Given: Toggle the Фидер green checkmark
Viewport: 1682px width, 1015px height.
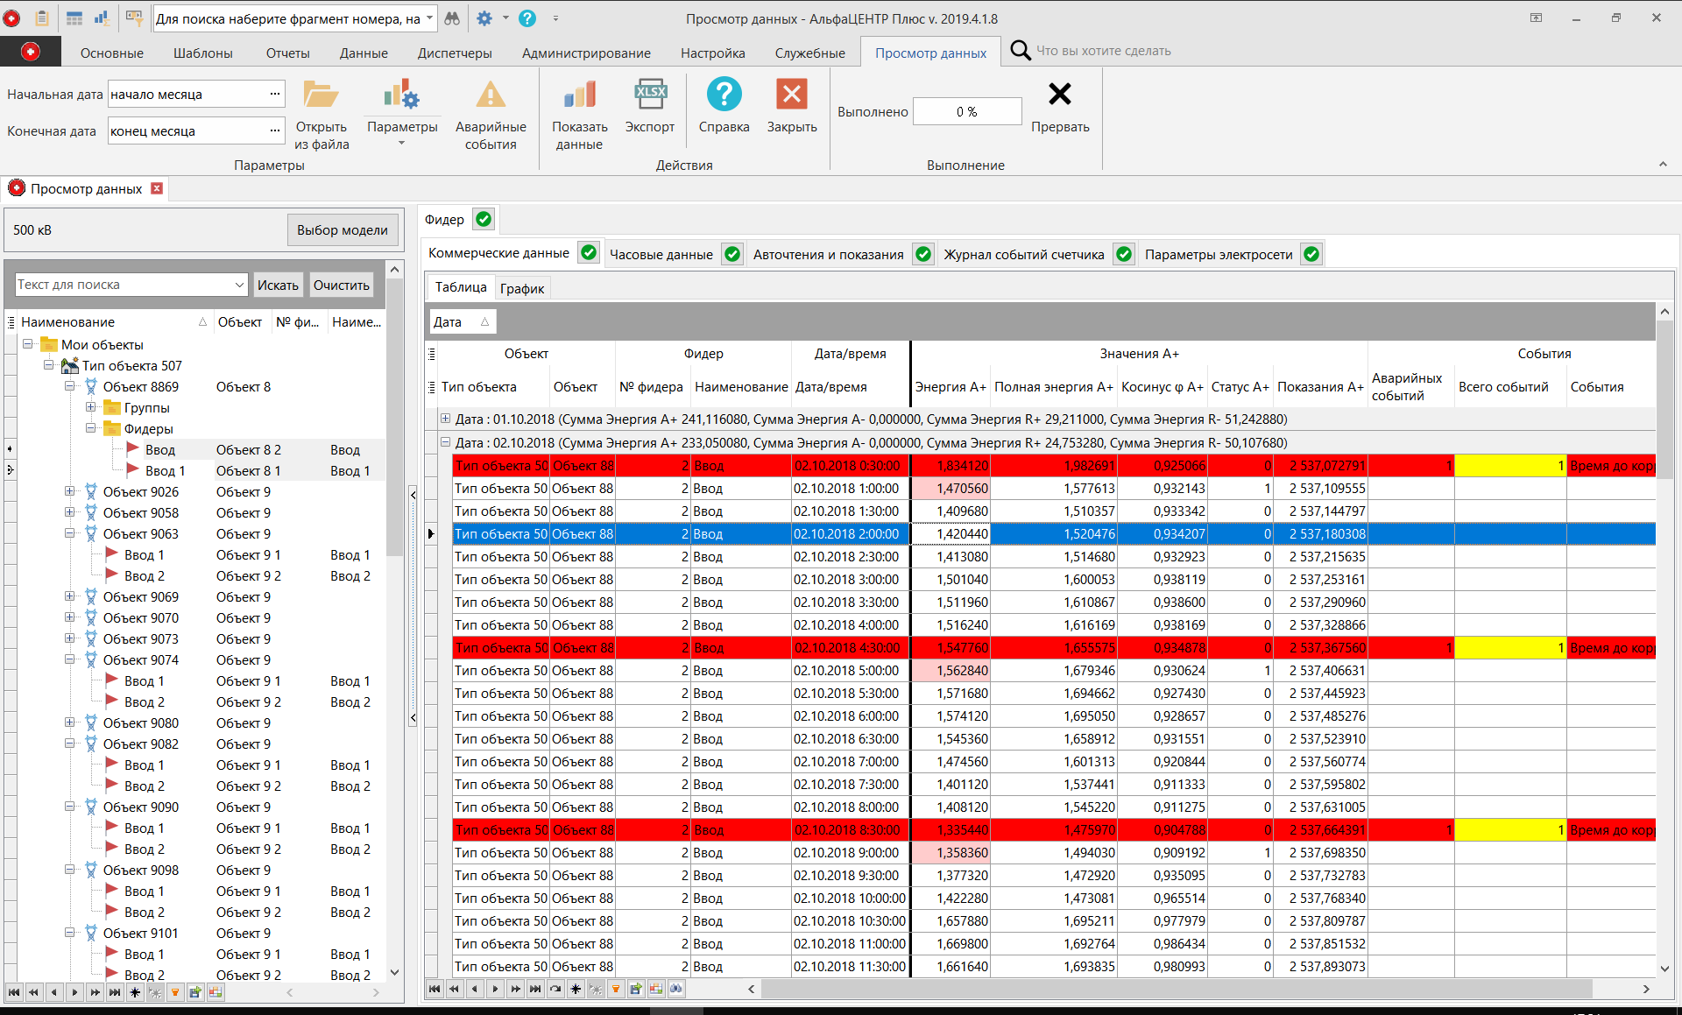Looking at the screenshot, I should pyautogui.click(x=484, y=219).
